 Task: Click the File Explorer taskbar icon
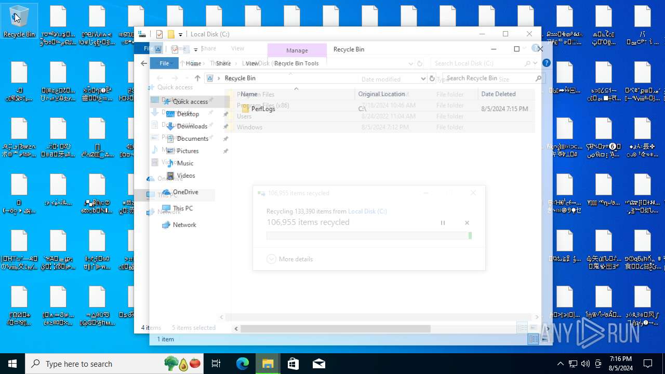click(x=268, y=364)
